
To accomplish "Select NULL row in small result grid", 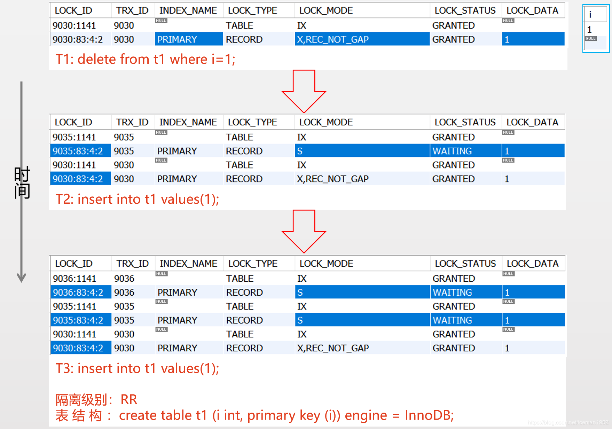I will 596,42.
